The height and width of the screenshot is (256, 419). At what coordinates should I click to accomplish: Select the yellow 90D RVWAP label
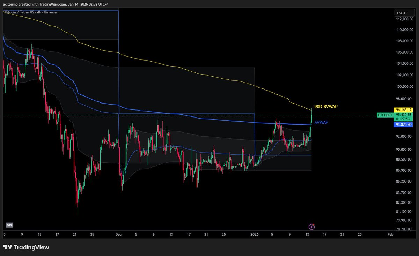click(x=326, y=106)
